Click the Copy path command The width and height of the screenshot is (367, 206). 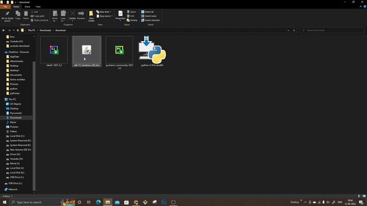pyautogui.click(x=37, y=16)
